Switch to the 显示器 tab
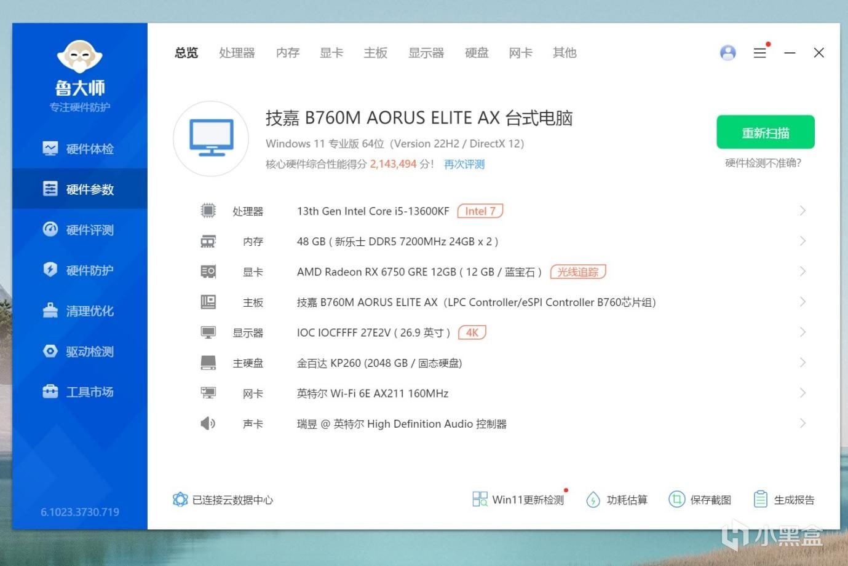The height and width of the screenshot is (566, 848). coord(426,53)
